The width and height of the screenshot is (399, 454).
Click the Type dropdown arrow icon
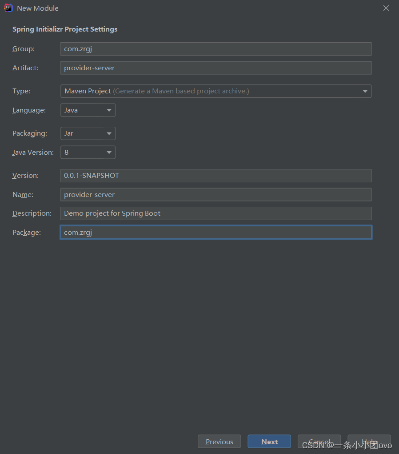click(x=365, y=91)
